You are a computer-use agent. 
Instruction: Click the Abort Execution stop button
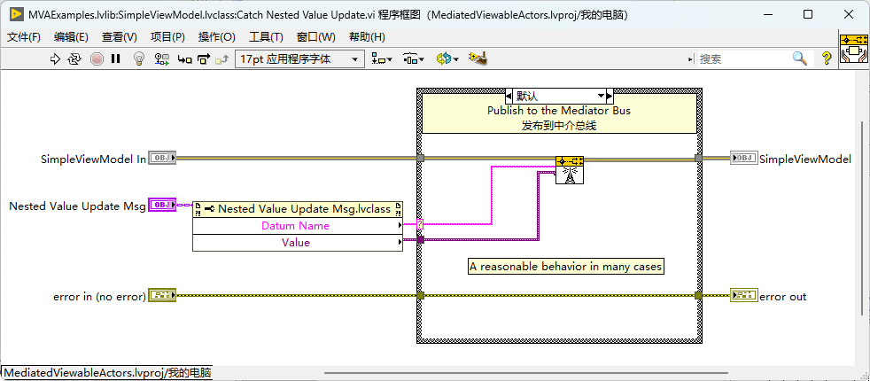(x=97, y=58)
